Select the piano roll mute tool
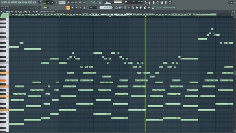Image resolution: width=236 pixels, height=133 pixels. 26,11
